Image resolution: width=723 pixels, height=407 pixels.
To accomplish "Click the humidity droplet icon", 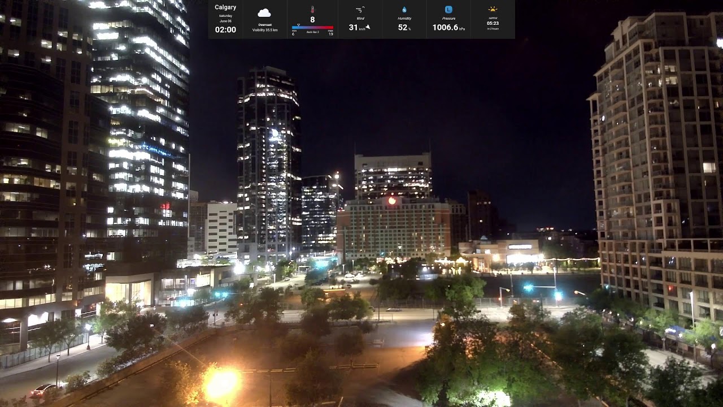I will (404, 10).
